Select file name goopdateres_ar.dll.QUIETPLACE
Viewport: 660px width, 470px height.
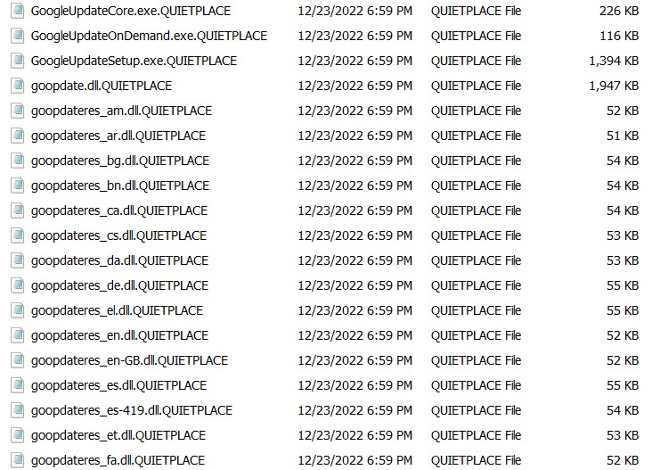118,136
